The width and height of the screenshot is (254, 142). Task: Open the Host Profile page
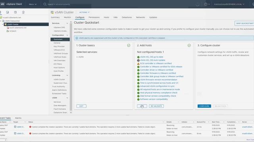point(58,71)
